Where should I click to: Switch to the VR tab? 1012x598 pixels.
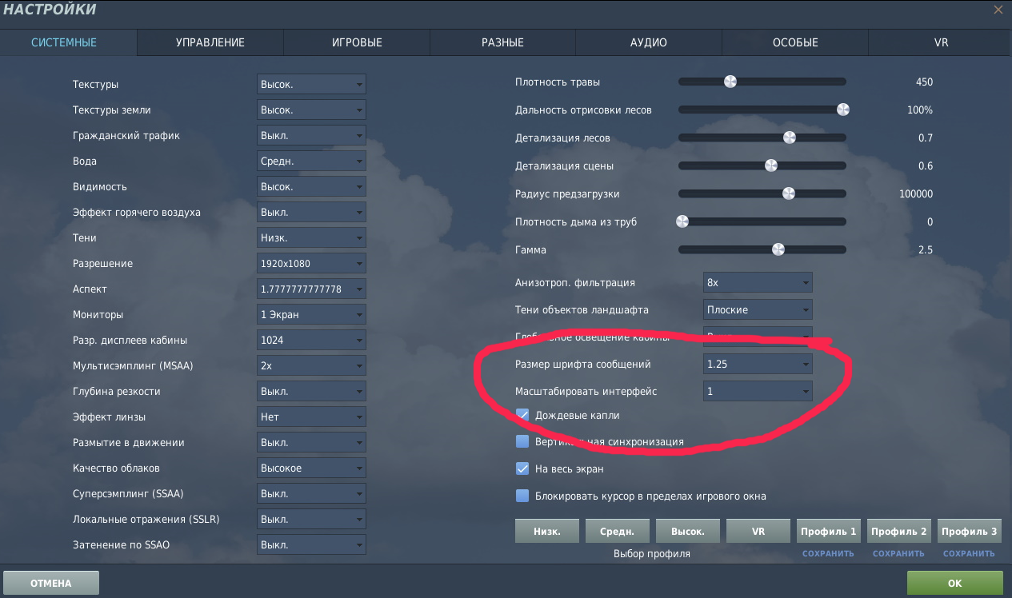[941, 42]
